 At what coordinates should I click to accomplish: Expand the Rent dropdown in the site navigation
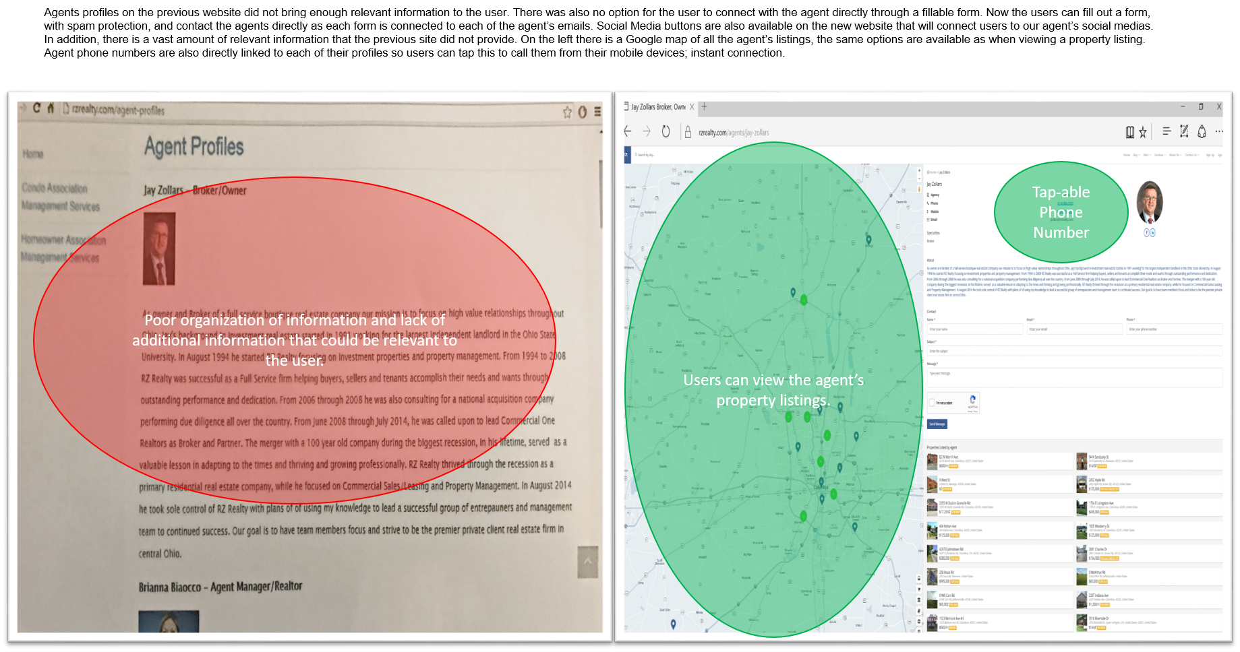pos(1146,155)
